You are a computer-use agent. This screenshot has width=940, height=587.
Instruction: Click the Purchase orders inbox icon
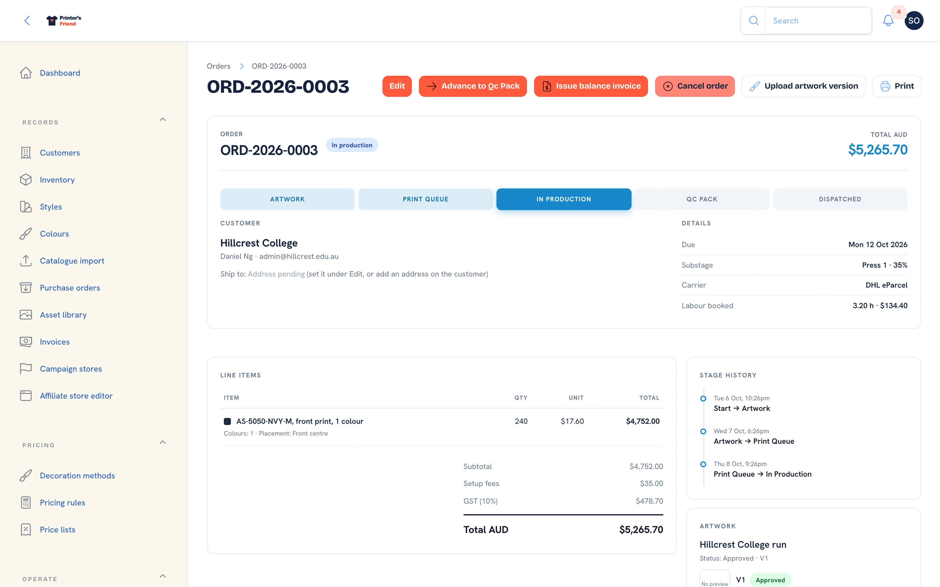tap(26, 288)
